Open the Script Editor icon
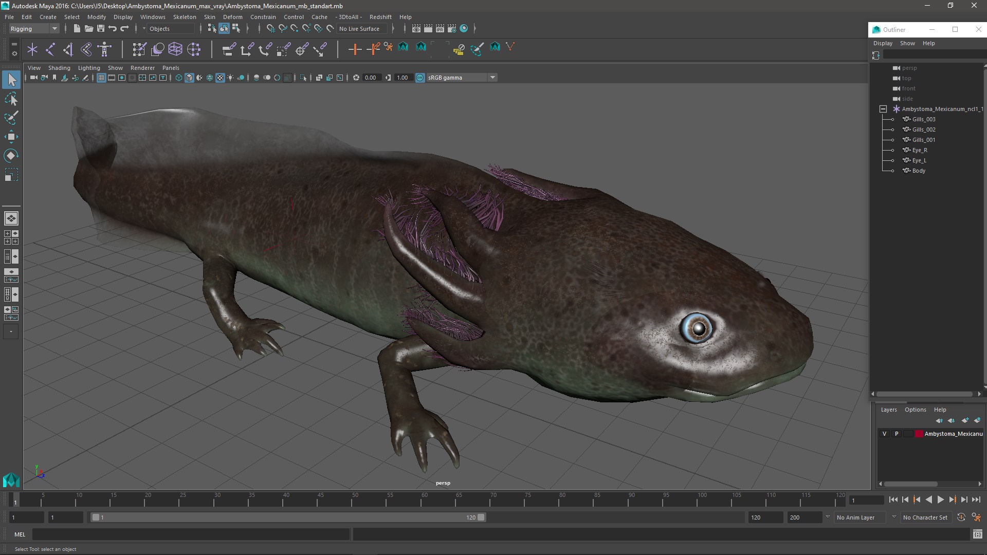The width and height of the screenshot is (987, 555). point(978,534)
